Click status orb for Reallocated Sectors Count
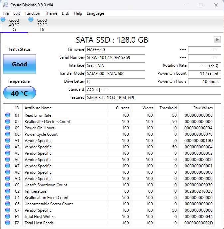224x229 pixels. click(x=8, y=122)
